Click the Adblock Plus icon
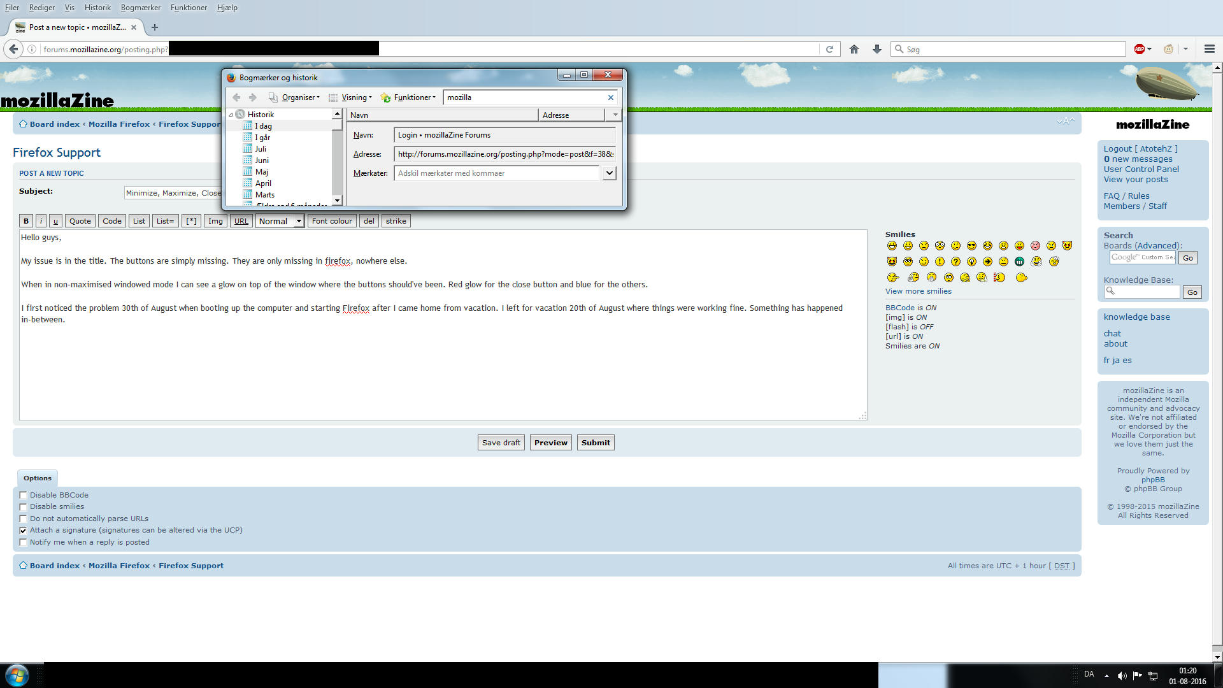The image size is (1223, 688). pyautogui.click(x=1140, y=49)
